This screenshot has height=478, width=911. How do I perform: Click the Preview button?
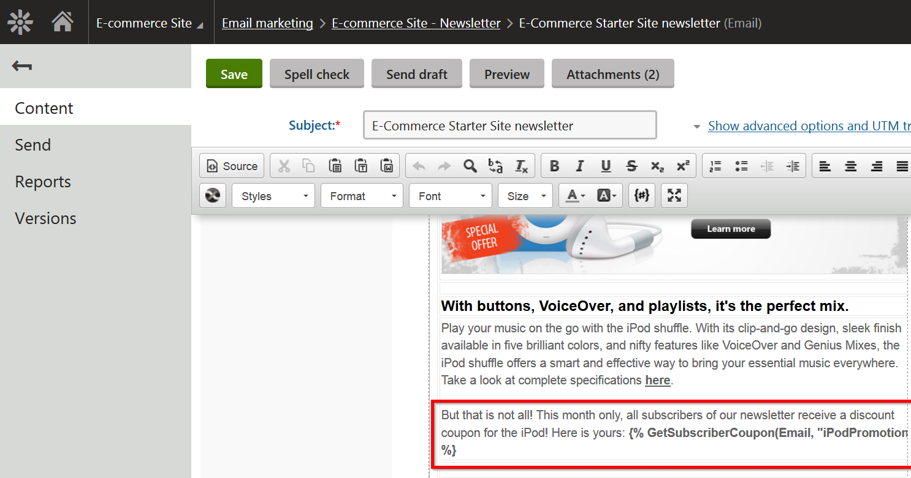507,74
